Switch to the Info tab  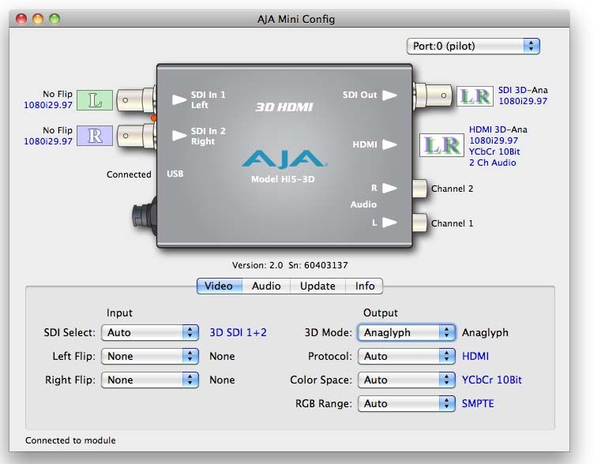point(365,286)
